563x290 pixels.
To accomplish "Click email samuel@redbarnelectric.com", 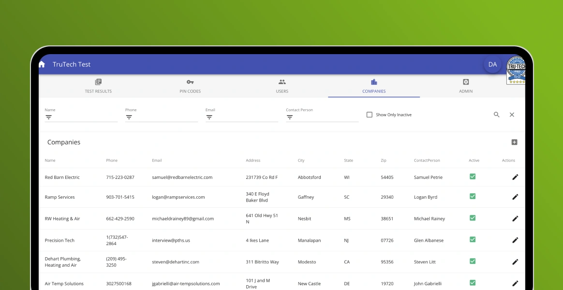I will (x=182, y=177).
